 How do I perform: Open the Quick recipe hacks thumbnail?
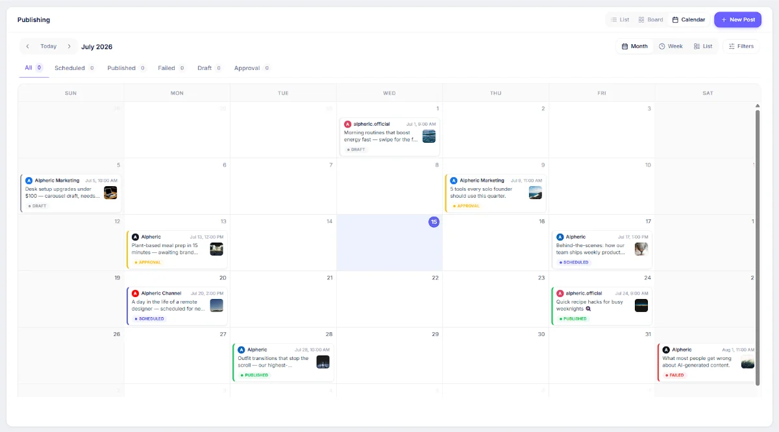(641, 306)
